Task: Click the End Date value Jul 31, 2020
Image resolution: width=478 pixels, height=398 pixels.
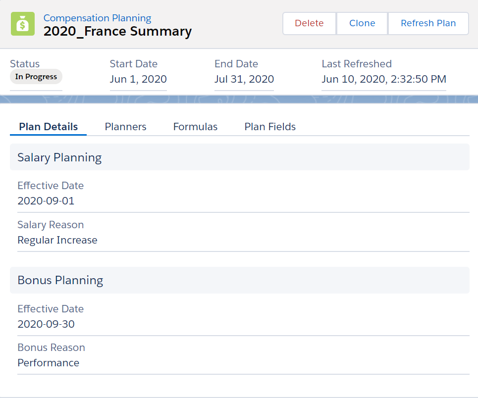Action: coord(244,79)
